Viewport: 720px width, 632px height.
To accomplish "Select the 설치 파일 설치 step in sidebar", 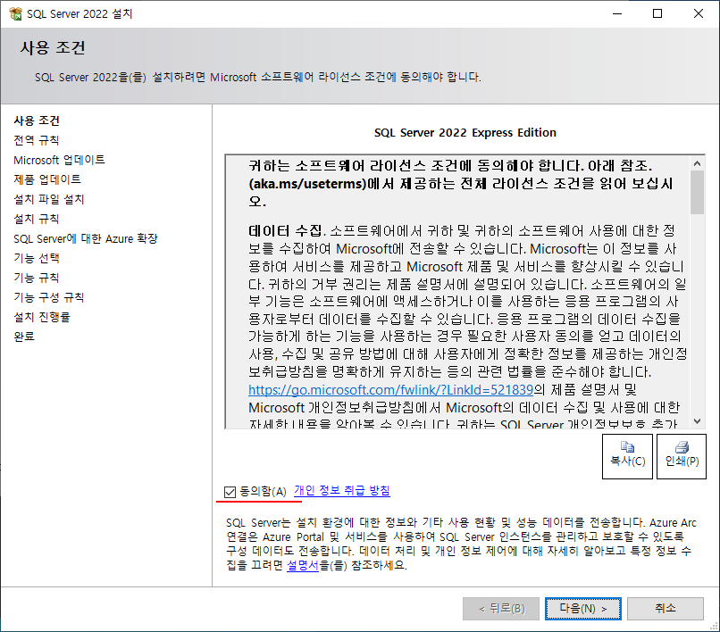I will tap(49, 199).
